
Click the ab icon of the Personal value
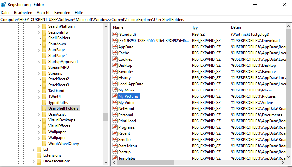115,115
